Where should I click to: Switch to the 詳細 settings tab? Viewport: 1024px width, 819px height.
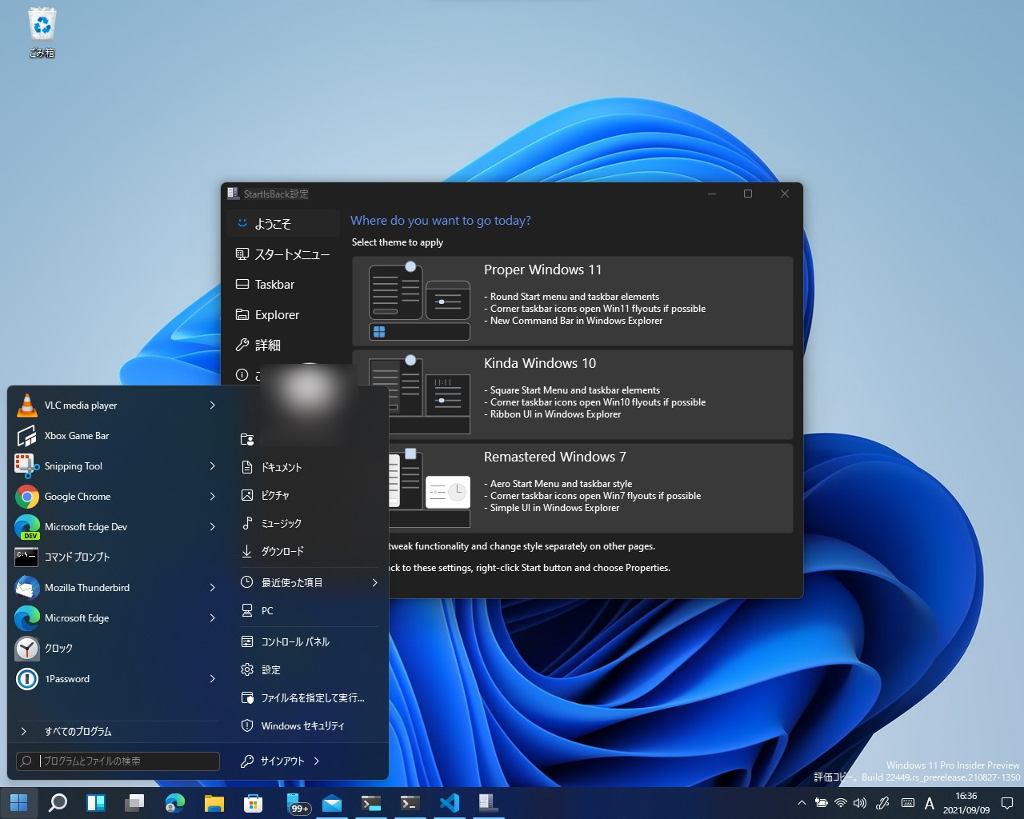[283, 346]
